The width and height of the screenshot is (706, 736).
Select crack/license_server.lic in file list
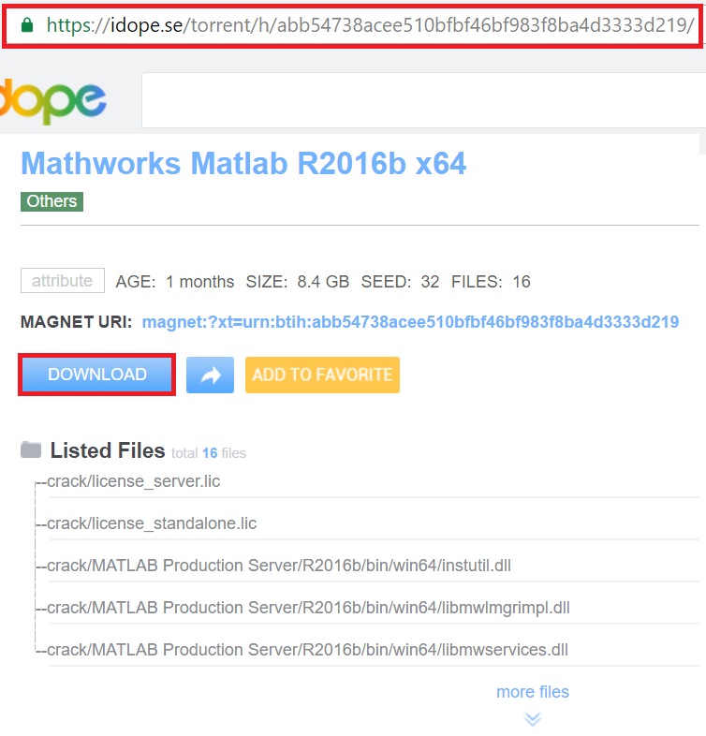tap(134, 481)
